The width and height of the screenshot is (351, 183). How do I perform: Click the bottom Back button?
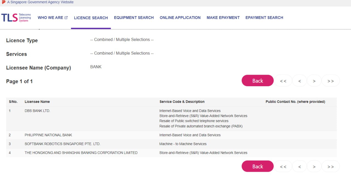coord(257,166)
